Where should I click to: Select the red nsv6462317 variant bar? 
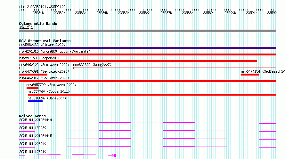click(147, 81)
